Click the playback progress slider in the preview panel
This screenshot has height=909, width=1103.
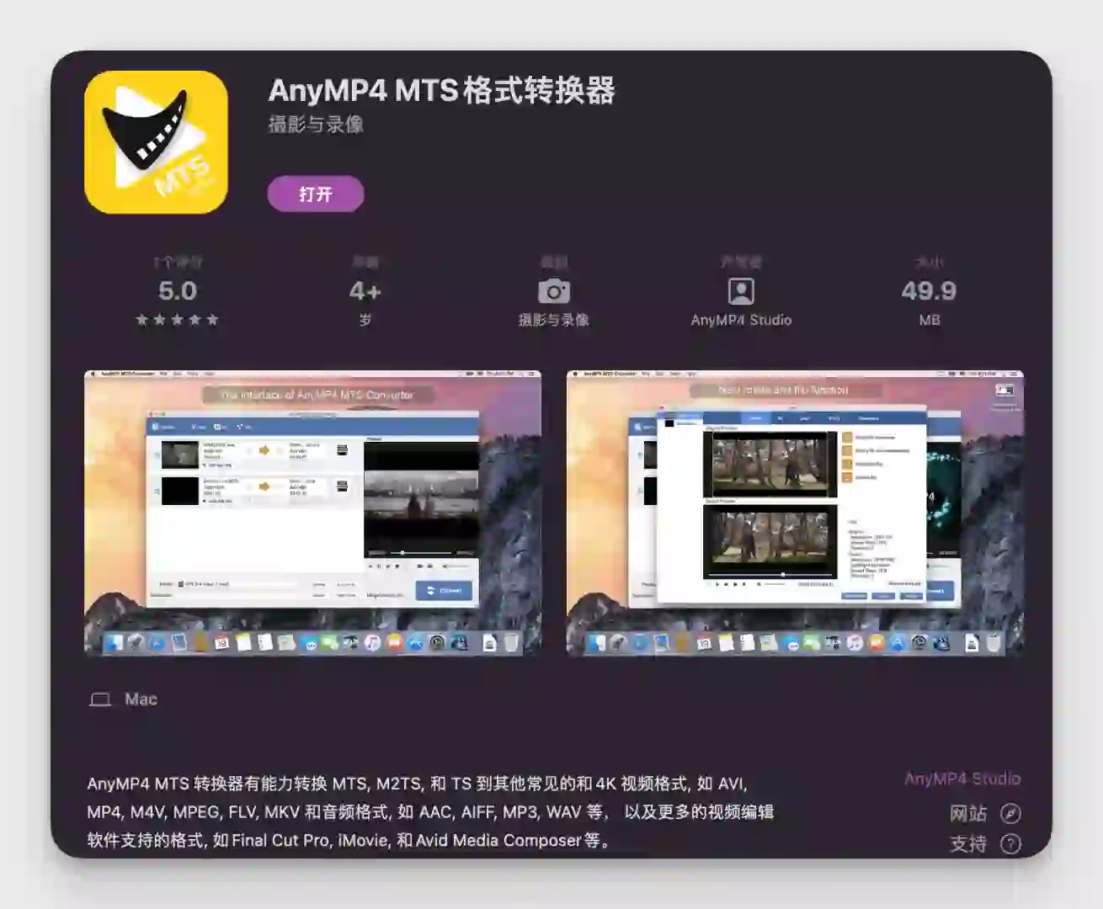pyautogui.click(x=403, y=552)
